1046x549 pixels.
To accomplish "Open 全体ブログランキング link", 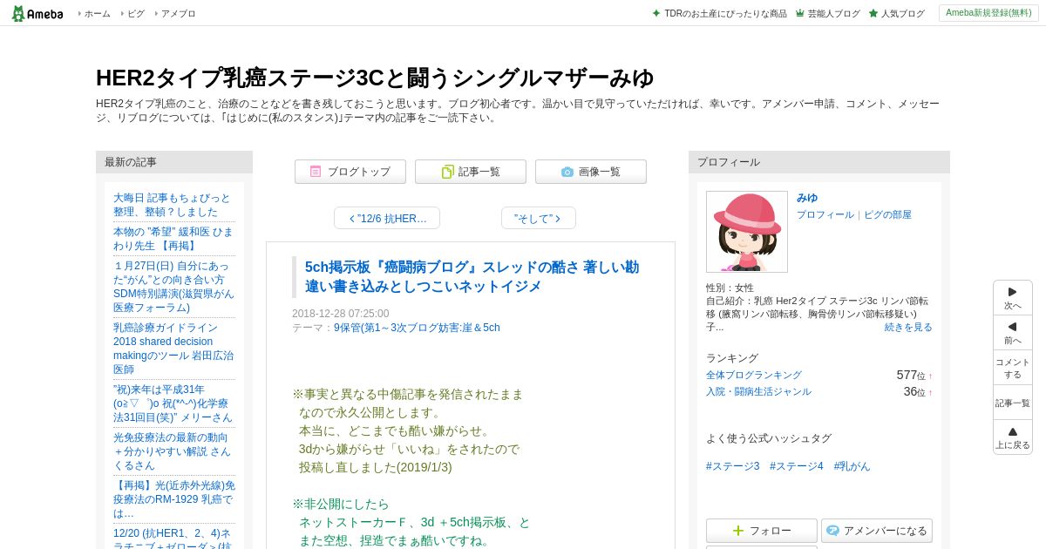I will tap(754, 375).
